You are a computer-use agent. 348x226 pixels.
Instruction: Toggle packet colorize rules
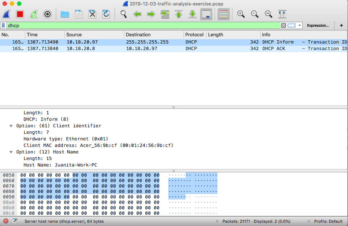point(224,14)
